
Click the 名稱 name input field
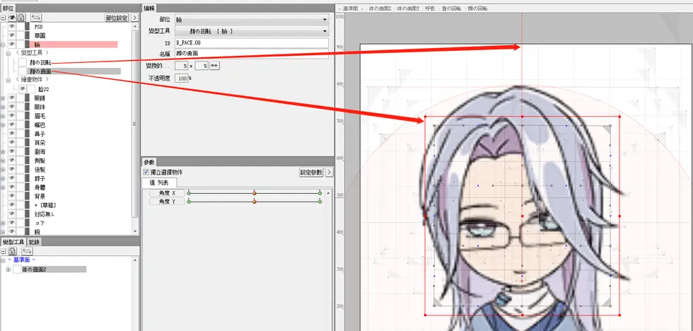[252, 54]
